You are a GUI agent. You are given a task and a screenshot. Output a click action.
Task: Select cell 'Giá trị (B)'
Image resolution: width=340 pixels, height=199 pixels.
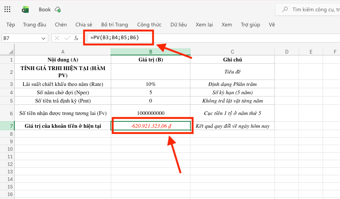pos(150,60)
